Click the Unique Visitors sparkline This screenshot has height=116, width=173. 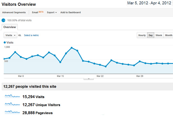click(12, 104)
